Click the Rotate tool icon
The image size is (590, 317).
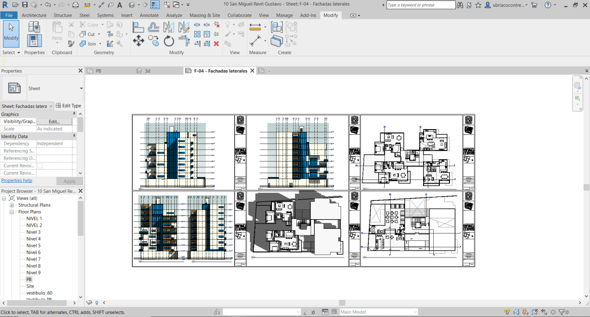(169, 41)
